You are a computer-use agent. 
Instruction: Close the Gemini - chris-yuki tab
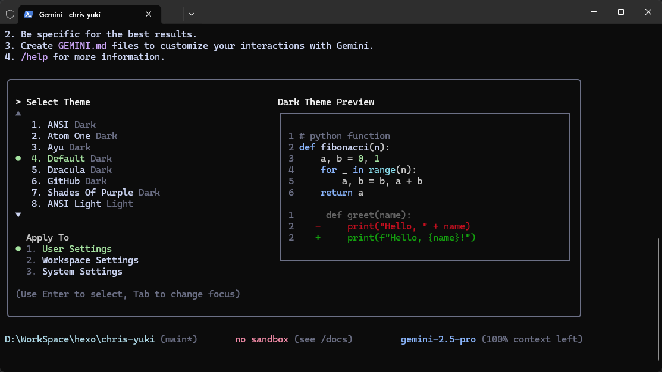pos(149,14)
